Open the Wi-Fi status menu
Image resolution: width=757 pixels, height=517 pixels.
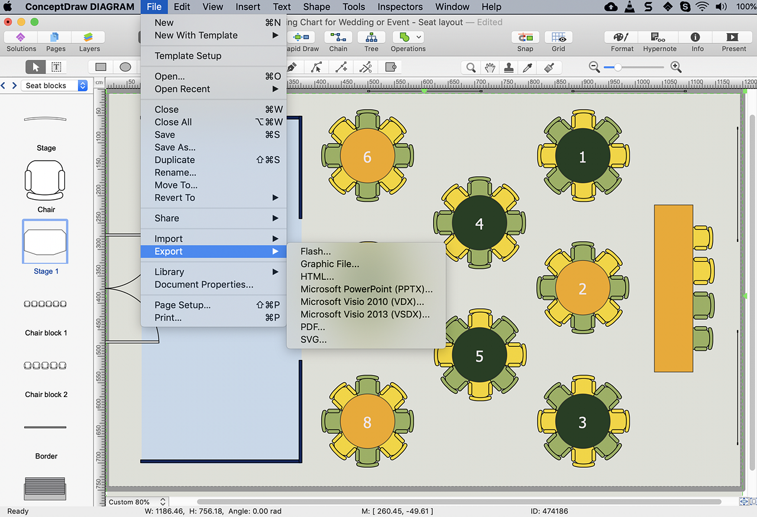(x=703, y=7)
